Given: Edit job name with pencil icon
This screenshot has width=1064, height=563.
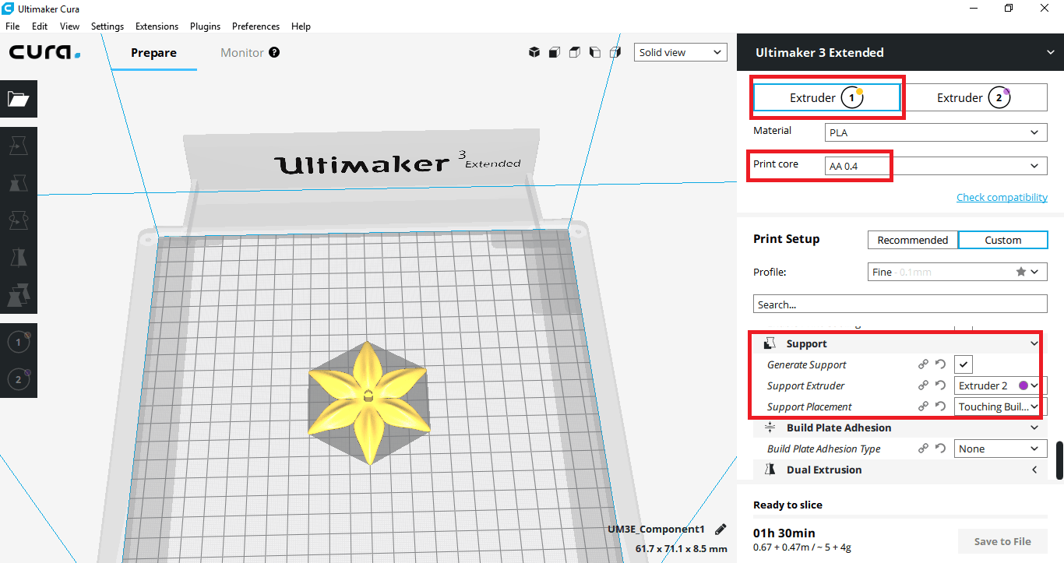Looking at the screenshot, I should (720, 529).
